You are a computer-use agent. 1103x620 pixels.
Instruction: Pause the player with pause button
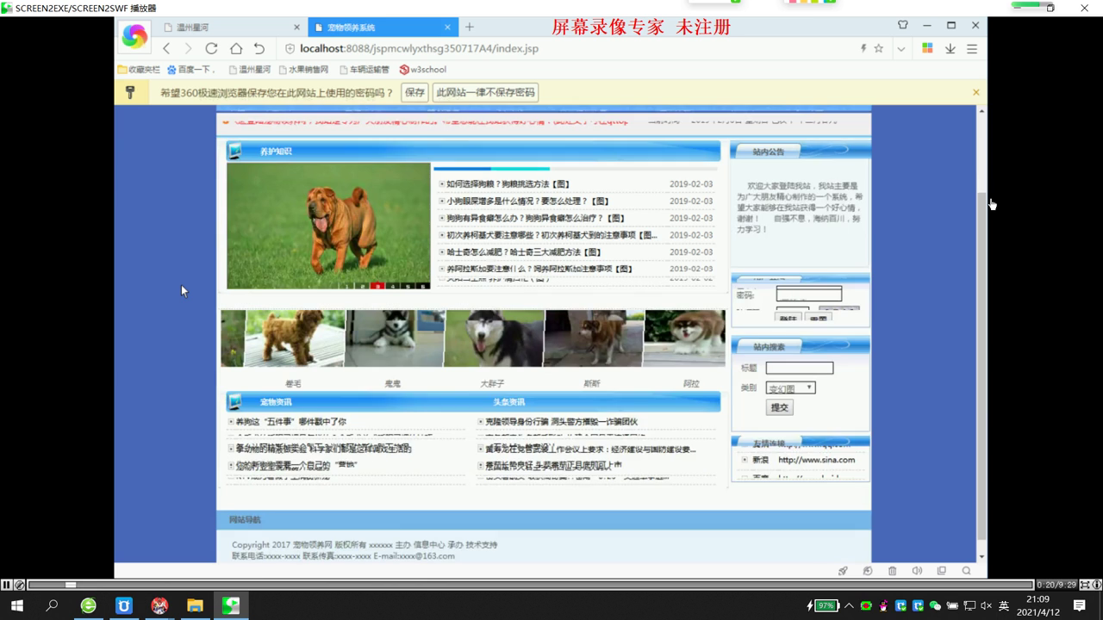pyautogui.click(x=7, y=585)
